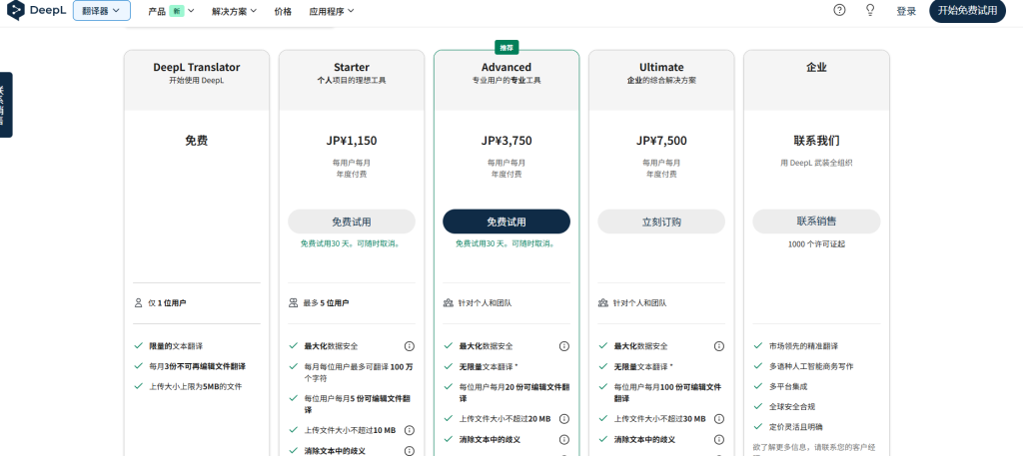The width and height of the screenshot is (1023, 456).
Task: Click the Advanced plan title
Action: point(507,67)
